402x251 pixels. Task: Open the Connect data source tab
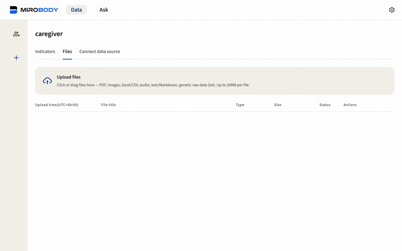[100, 51]
